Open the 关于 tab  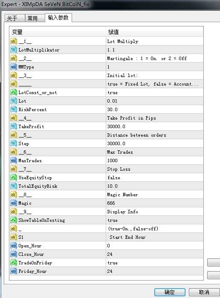pos(14,18)
